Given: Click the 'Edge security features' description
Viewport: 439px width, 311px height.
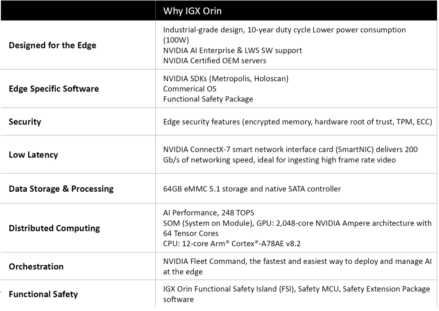Looking at the screenshot, I should [x=298, y=122].
